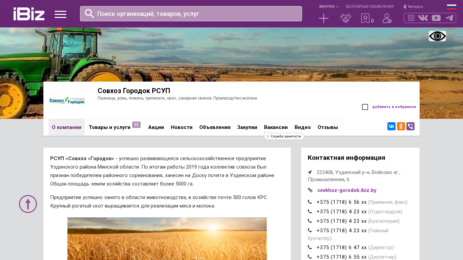This screenshot has height=260, width=463.
Task: Check the add to favorites checkbox
Action: [365, 107]
